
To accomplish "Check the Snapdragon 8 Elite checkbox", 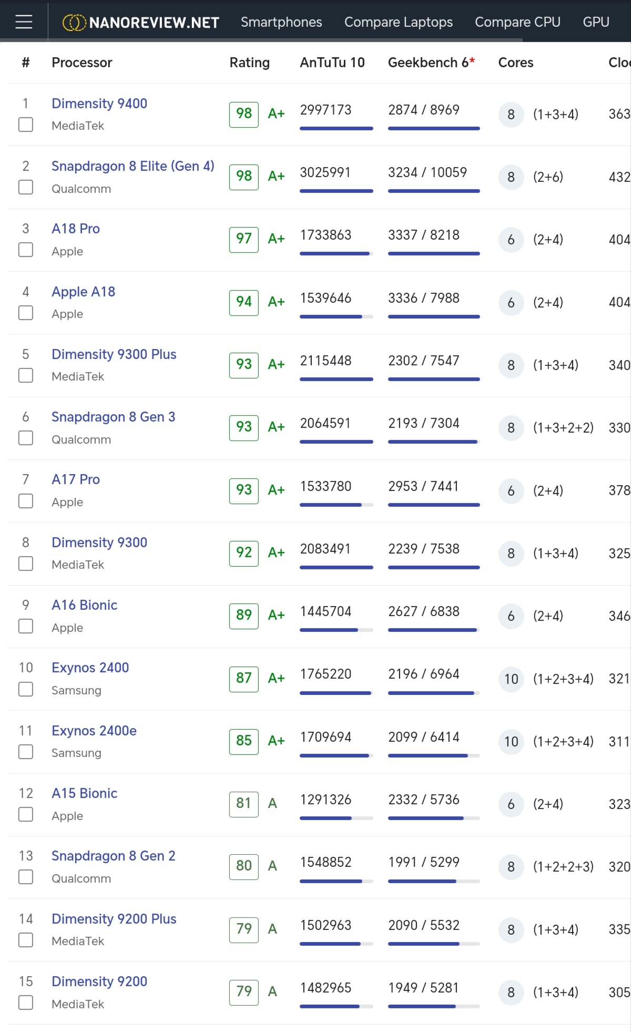I will point(26,187).
